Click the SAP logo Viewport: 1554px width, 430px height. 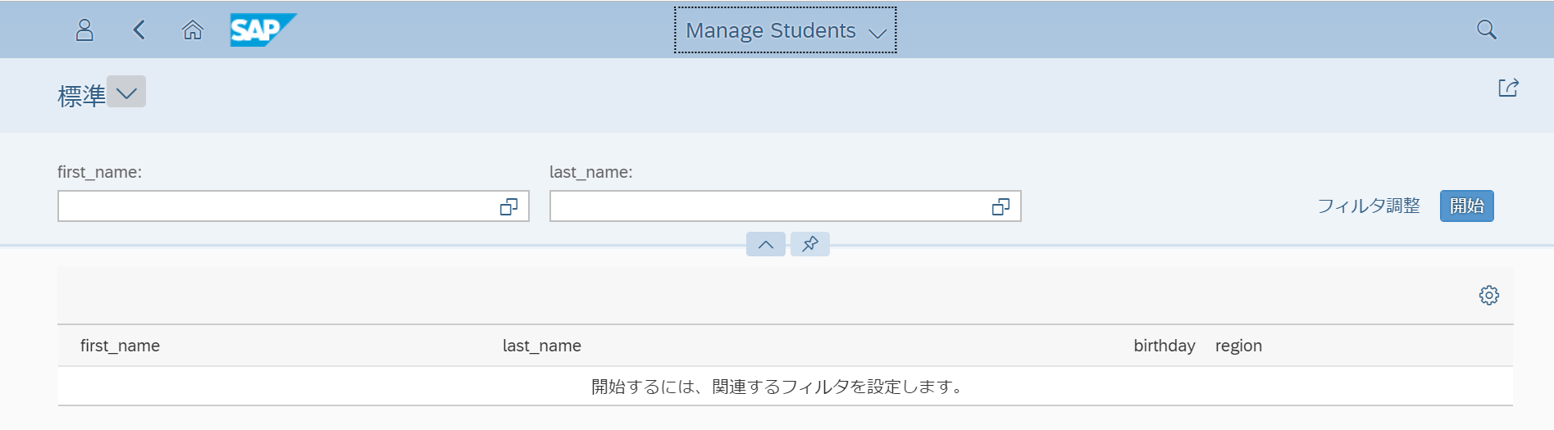pos(262,30)
